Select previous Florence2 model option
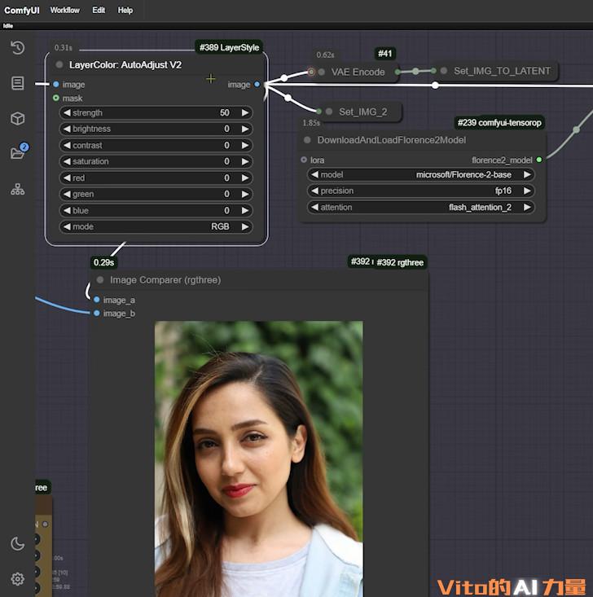 click(x=315, y=175)
